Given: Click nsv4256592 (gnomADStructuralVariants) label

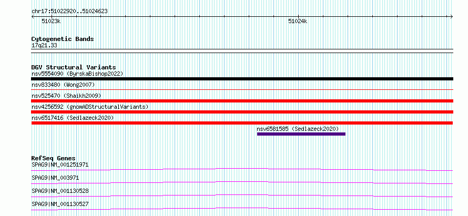Looking at the screenshot, I should (x=90, y=107).
